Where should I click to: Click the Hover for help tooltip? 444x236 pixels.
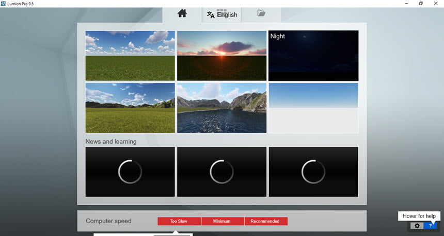tap(419, 216)
